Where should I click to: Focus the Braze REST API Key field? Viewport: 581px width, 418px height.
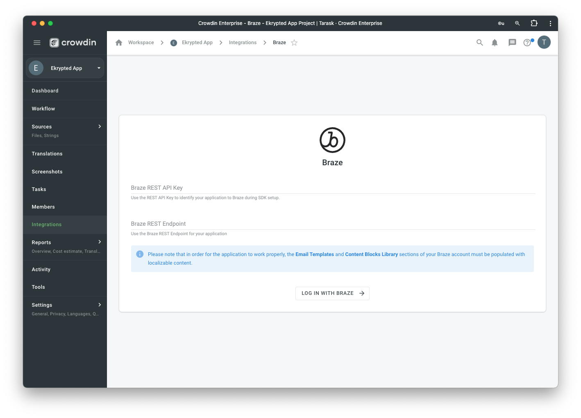333,188
